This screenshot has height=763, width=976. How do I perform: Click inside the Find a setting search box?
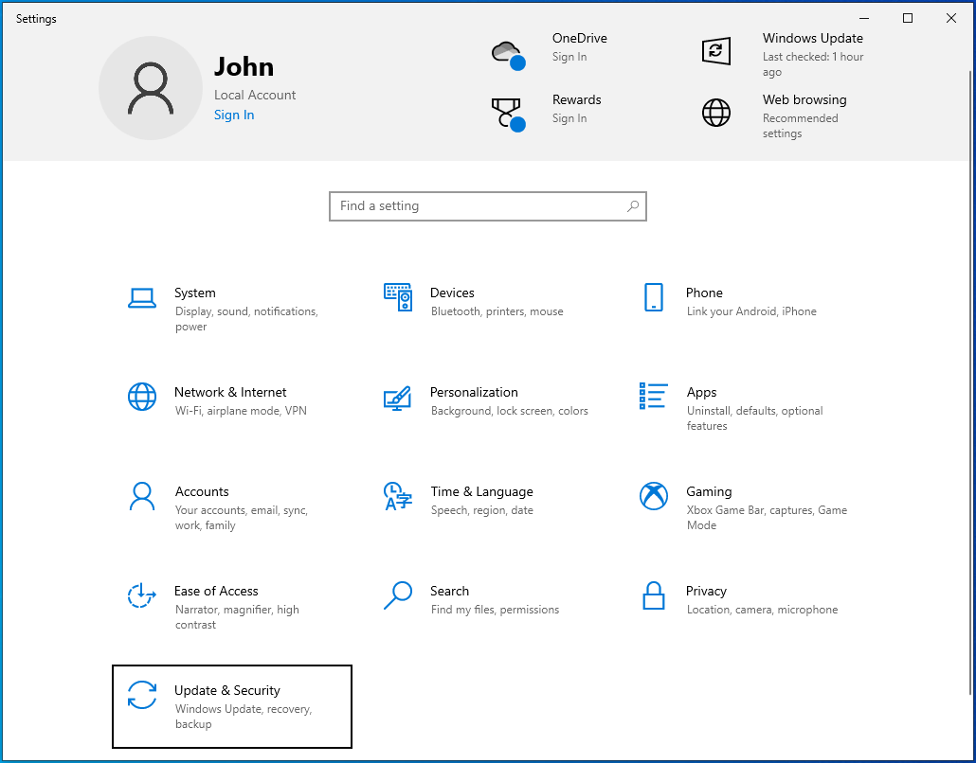pos(487,205)
